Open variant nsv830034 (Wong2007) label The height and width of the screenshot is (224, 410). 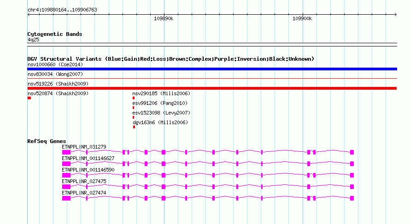point(55,74)
